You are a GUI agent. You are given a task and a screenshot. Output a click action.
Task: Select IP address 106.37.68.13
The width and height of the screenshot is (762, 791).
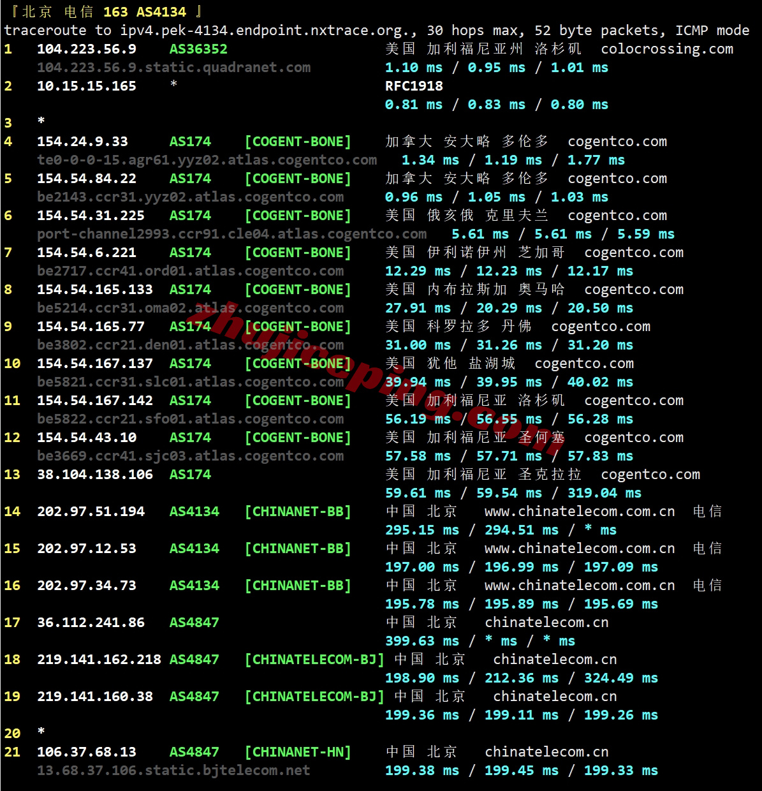(87, 752)
